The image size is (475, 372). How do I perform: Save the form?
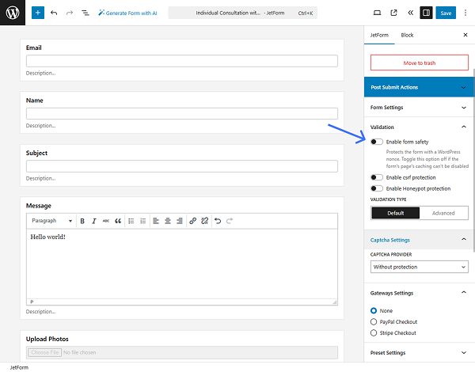[x=446, y=13]
